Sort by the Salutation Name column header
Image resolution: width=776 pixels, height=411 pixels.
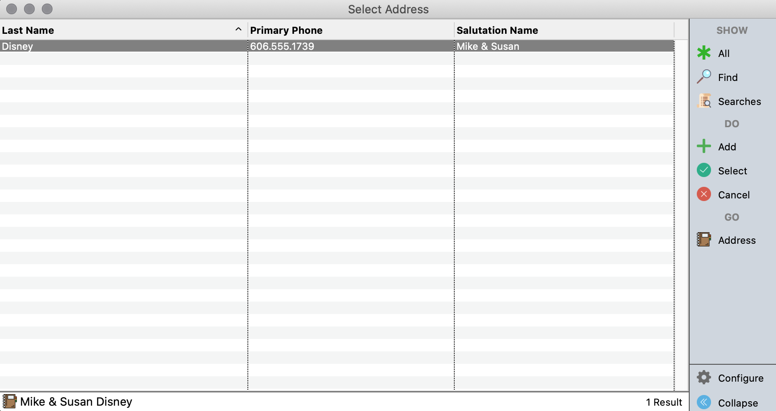pyautogui.click(x=497, y=30)
